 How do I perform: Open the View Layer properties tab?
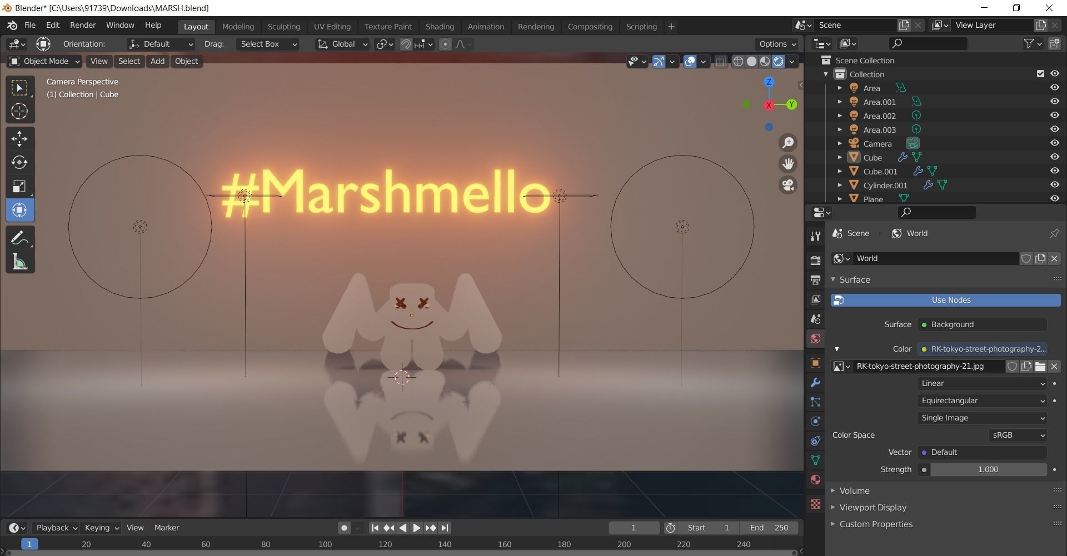(815, 299)
